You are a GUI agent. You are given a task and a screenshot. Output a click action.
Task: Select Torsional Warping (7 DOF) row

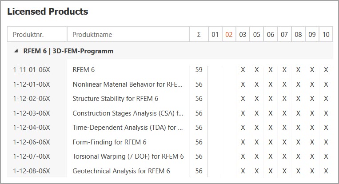128,156
